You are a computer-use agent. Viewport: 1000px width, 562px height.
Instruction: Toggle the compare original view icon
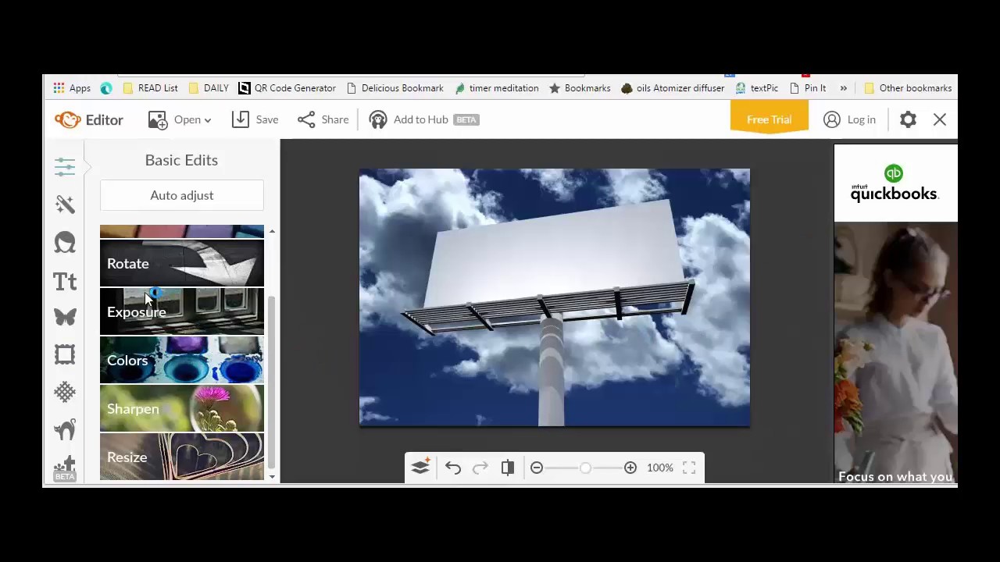(508, 468)
